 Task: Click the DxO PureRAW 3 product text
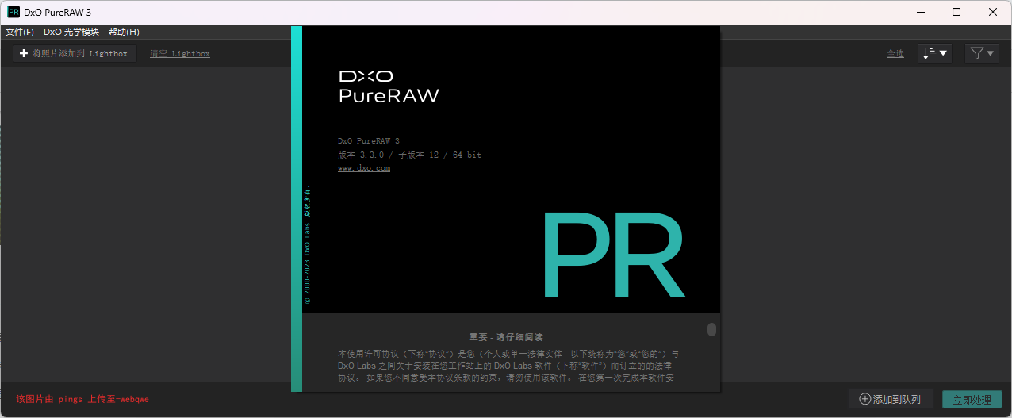tap(369, 141)
